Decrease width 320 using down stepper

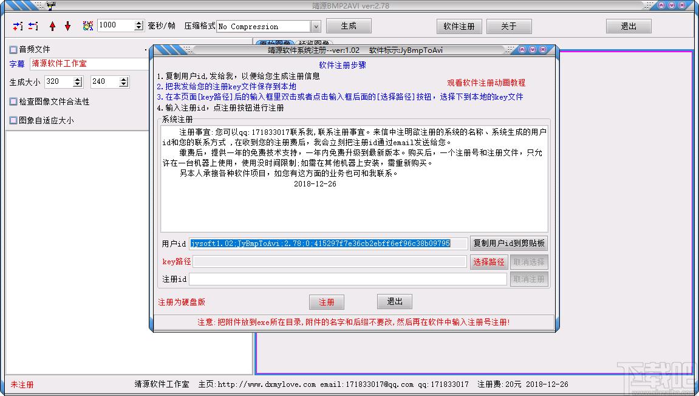(78, 85)
